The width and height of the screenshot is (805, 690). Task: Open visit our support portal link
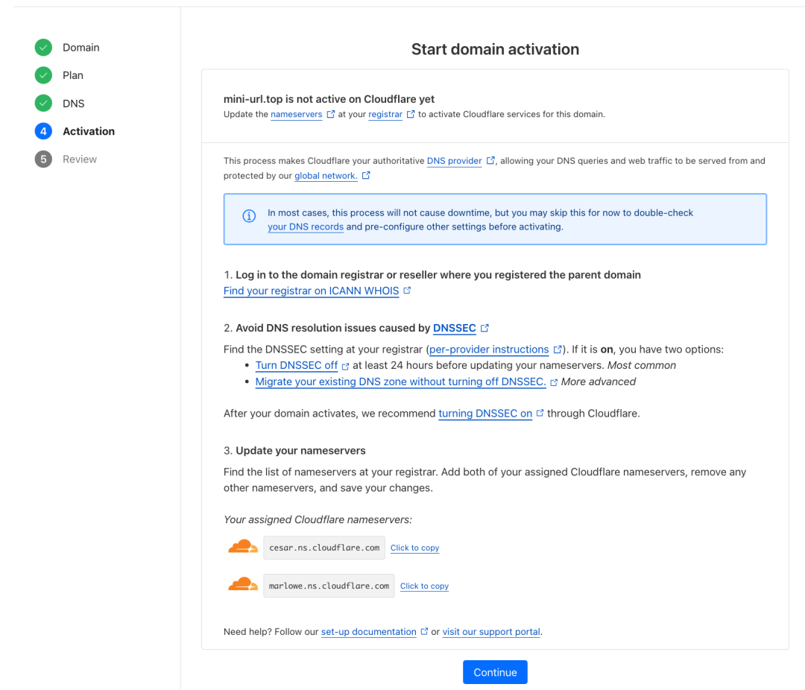tap(491, 632)
